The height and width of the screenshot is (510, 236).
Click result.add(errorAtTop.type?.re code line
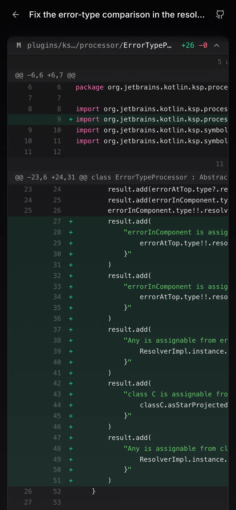pyautogui.click(x=168, y=189)
